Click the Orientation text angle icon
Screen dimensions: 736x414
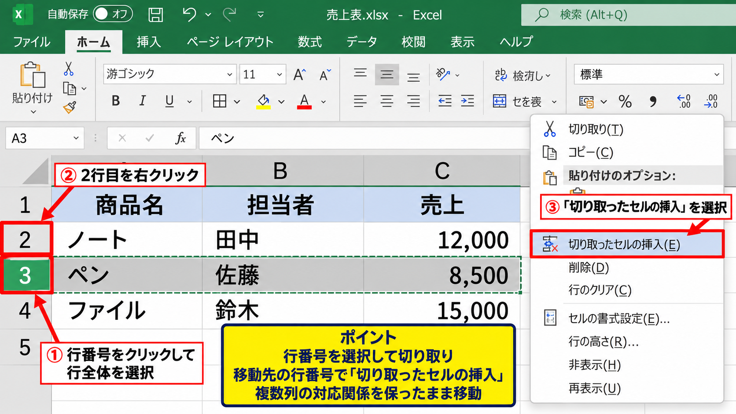[443, 74]
